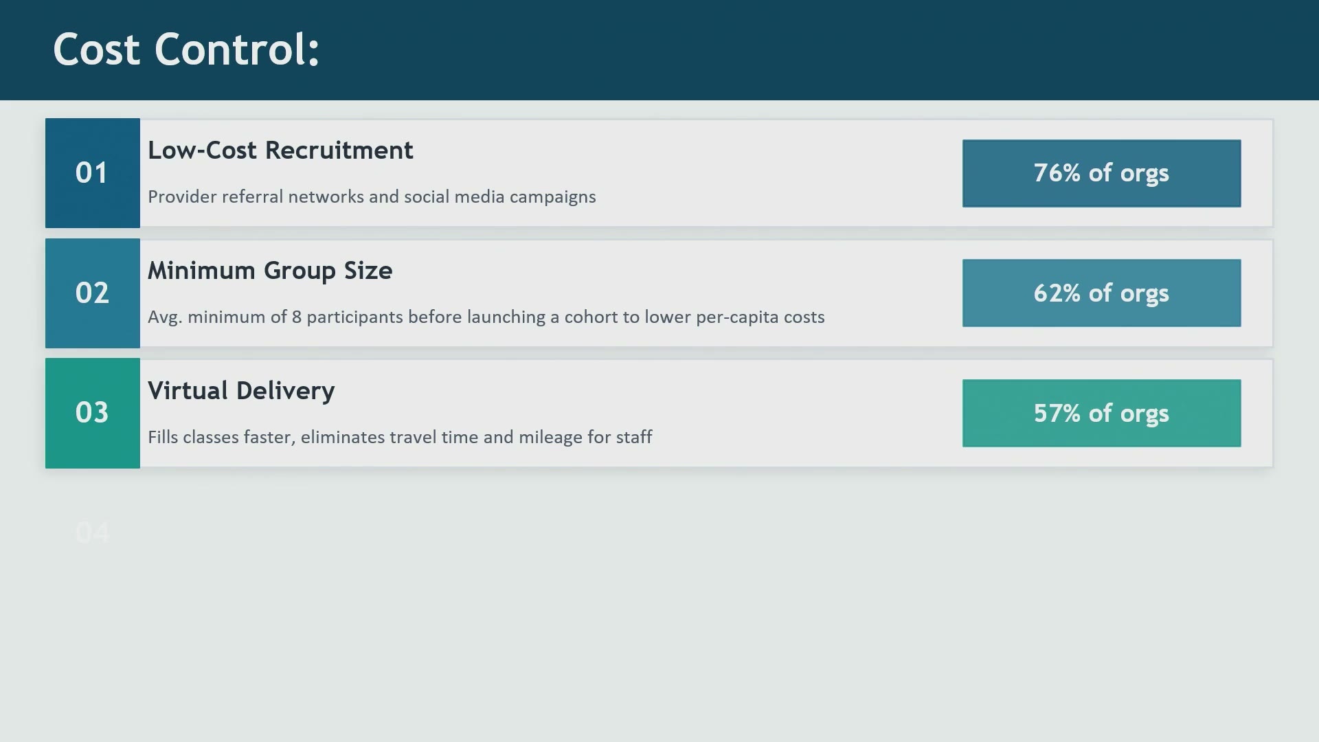Select the "Fills classes faster" description text
This screenshot has width=1319, height=742.
tap(400, 437)
